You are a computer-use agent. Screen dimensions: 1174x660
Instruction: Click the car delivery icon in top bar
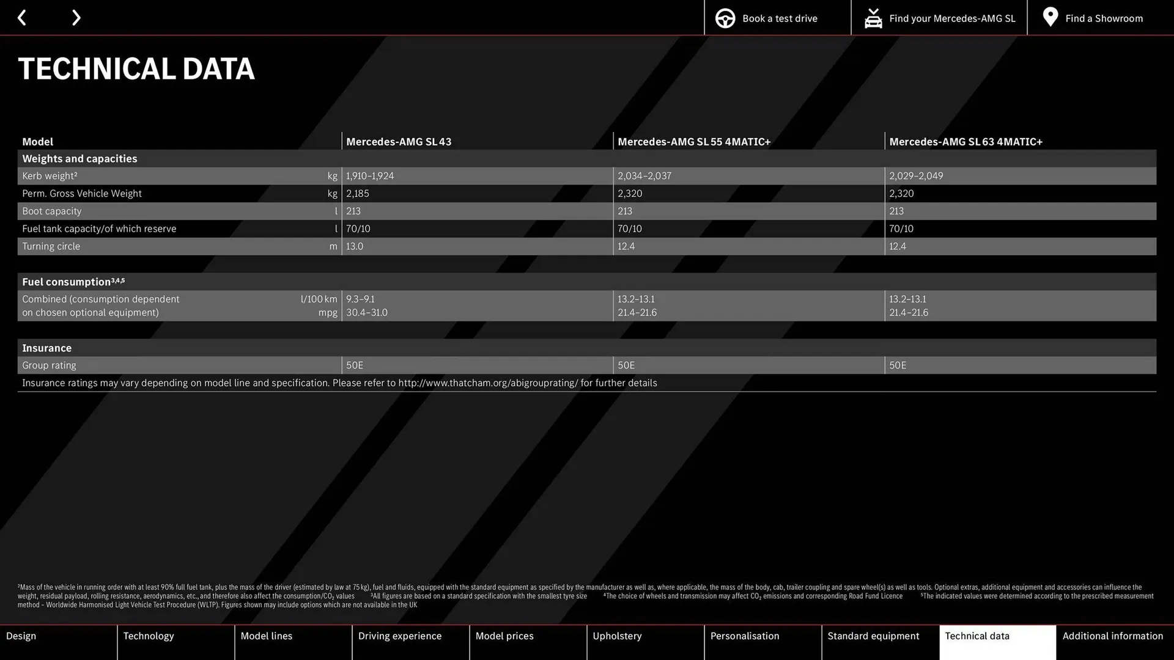[x=873, y=18]
